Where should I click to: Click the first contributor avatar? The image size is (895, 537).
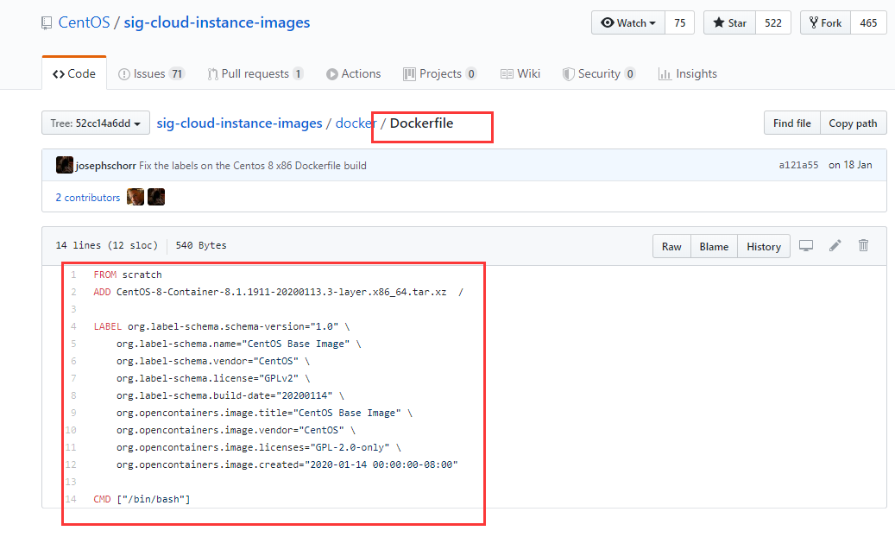pyautogui.click(x=136, y=197)
